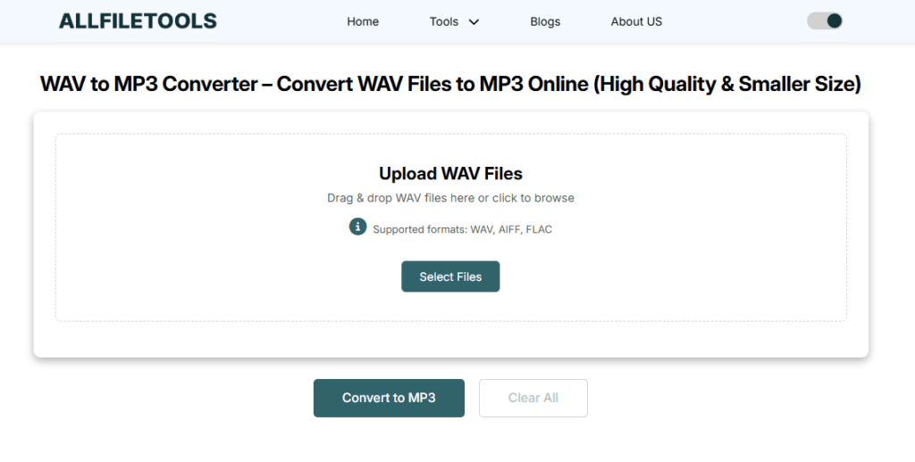Open the Tools menu label
915x462 pixels.
point(444,21)
